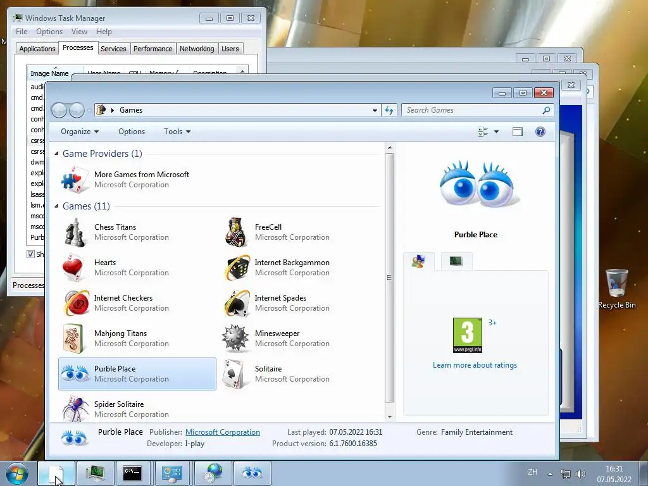Open More Games from Microsoft puzzle icon
This screenshot has height=486, width=648.
[75, 180]
